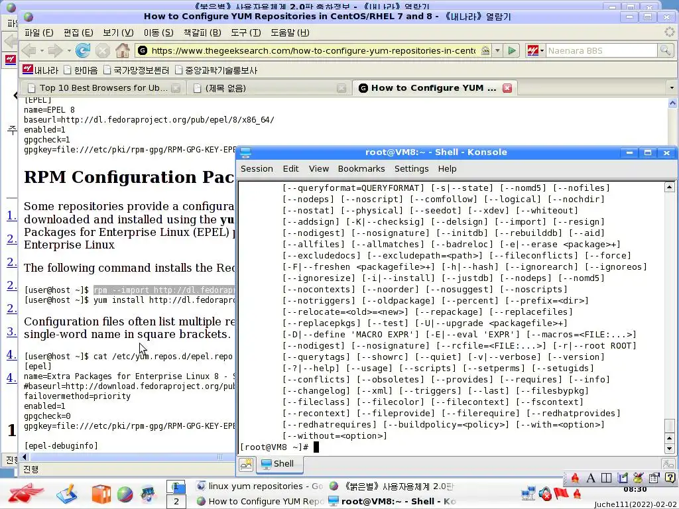Select the Shell session tab in Konsole
The width and height of the screenshot is (679, 509).
tap(279, 464)
